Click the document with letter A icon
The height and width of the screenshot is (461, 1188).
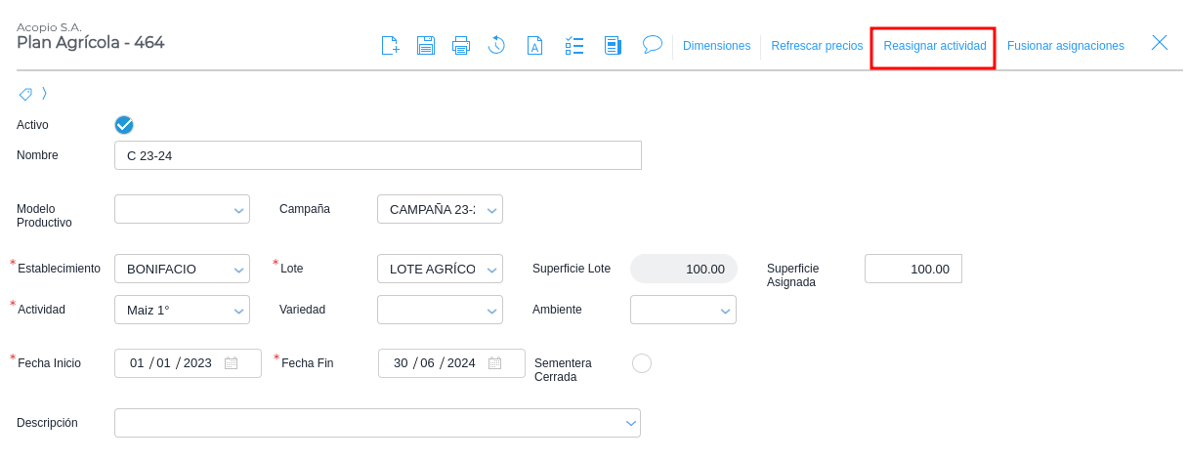[534, 45]
